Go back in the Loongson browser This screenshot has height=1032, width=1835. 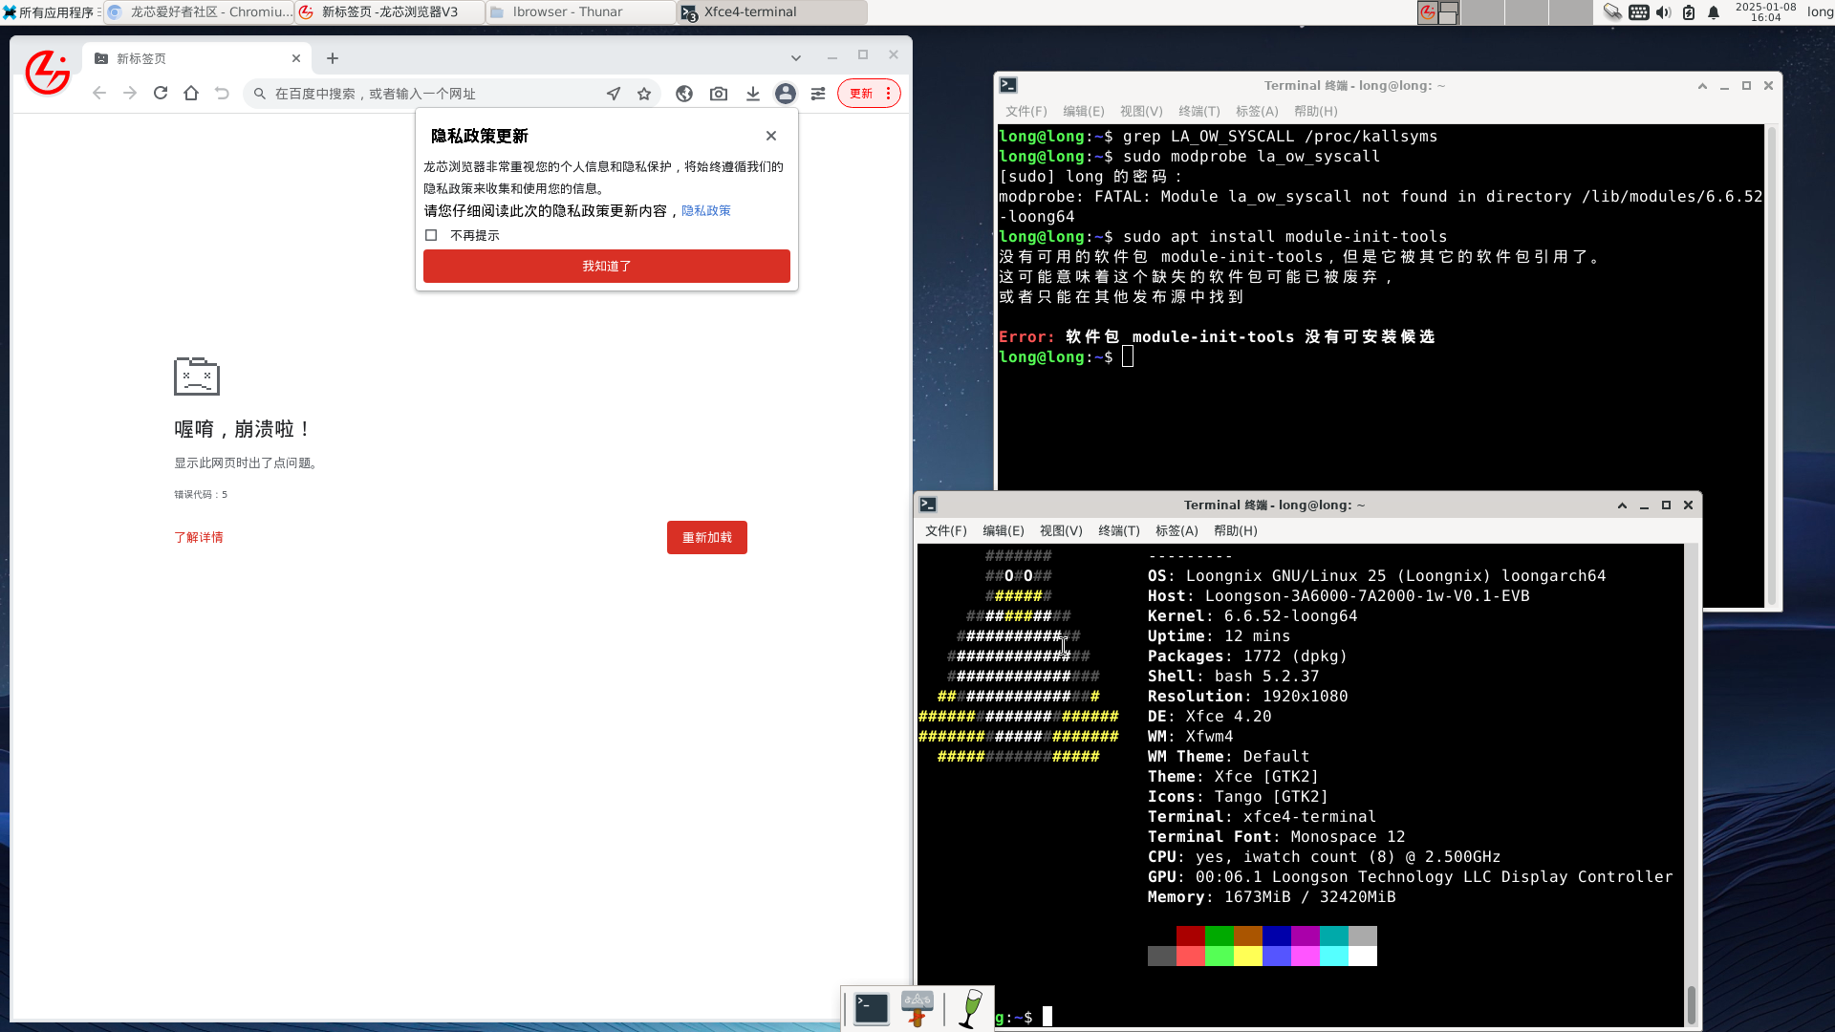pos(99,94)
